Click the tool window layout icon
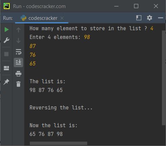This screenshot has height=146, width=166. [139, 18]
